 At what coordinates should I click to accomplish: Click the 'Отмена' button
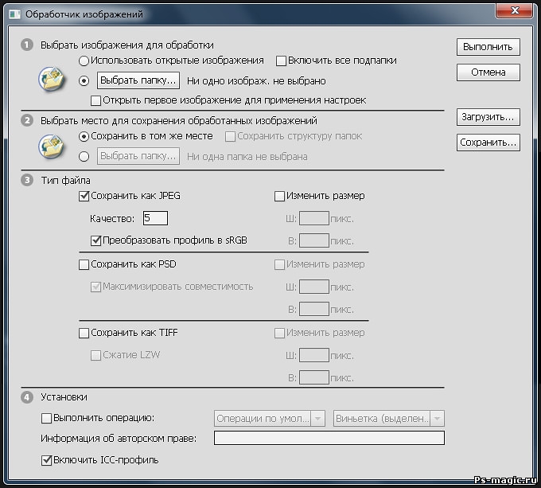[488, 72]
